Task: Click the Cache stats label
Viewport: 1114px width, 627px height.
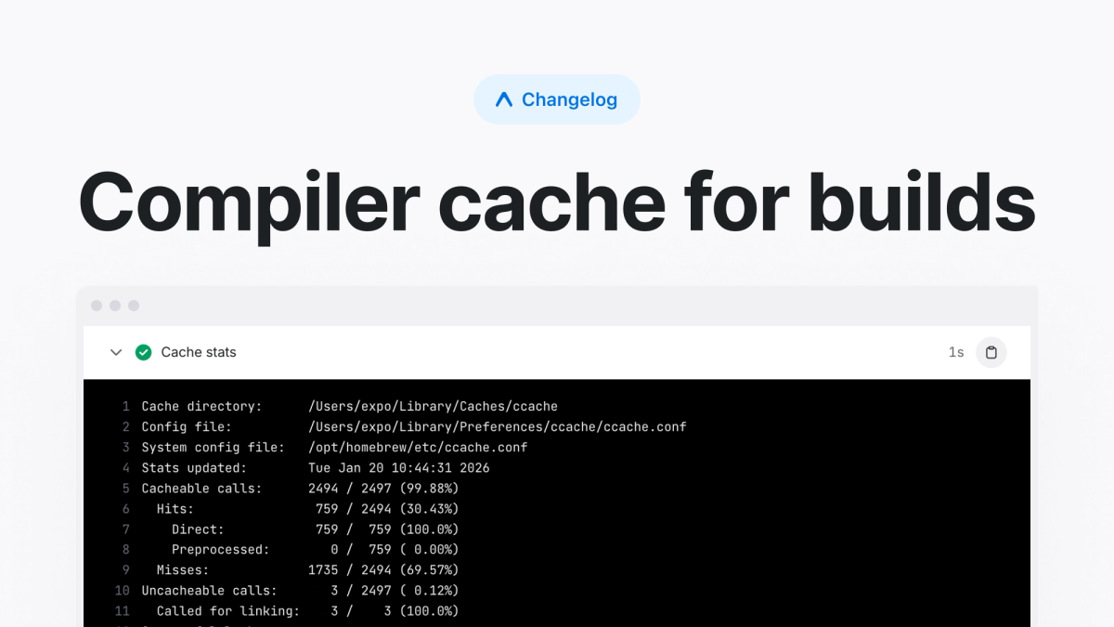Action: click(199, 352)
